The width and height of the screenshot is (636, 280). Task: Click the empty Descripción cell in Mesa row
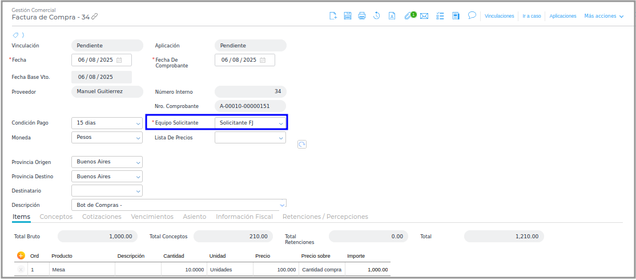(x=138, y=270)
